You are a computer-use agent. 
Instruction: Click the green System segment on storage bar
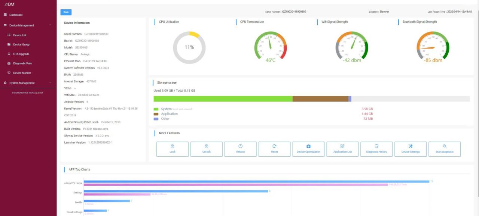click(221, 98)
